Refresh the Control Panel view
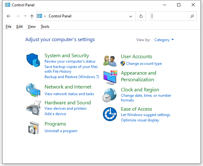This screenshot has width=203, height=166. (x=141, y=16)
